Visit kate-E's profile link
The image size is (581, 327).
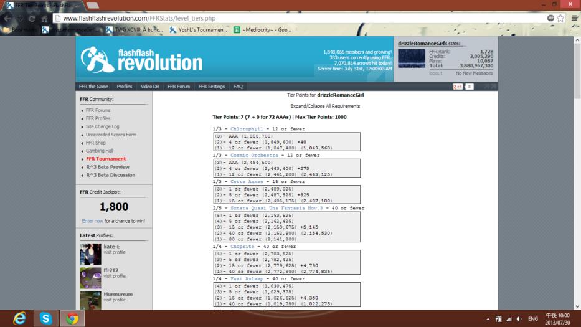coord(115,252)
